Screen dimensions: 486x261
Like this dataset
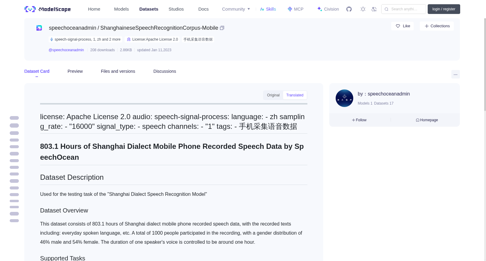click(x=402, y=26)
